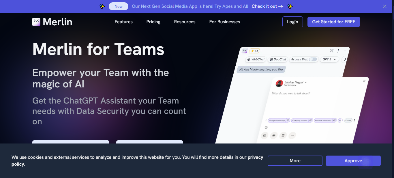
Task: Click the Login button
Action: 292,22
